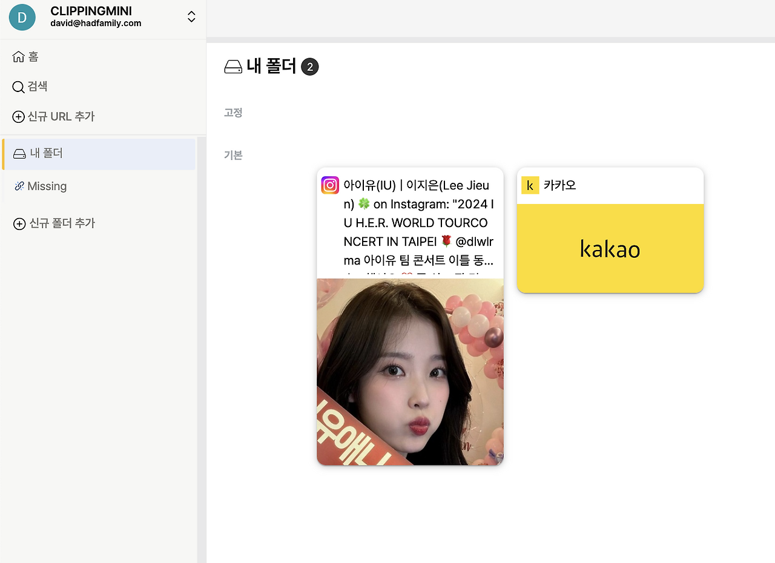Click the Kakao logo icon on the 카카오 card
Viewport: 775px width, 563px height.
530,185
